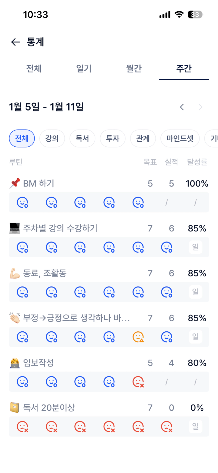Select the 전체 category filter chip
Screen dimensions: 218x473
(x=22, y=138)
